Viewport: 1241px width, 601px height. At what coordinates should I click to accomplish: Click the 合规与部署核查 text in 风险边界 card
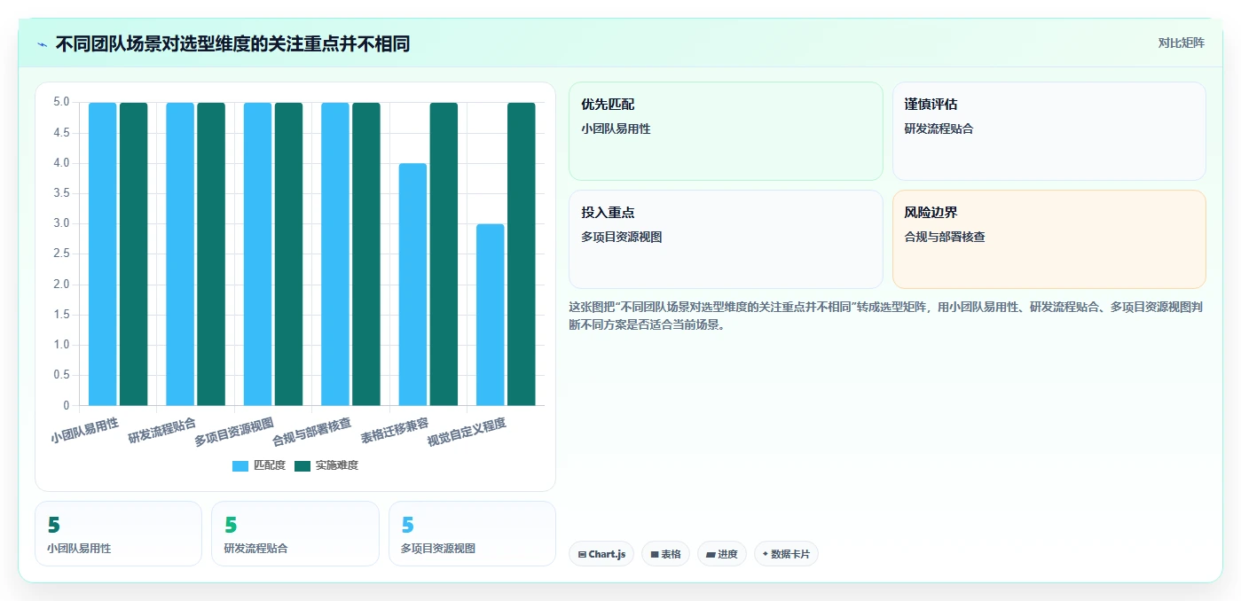pos(945,237)
